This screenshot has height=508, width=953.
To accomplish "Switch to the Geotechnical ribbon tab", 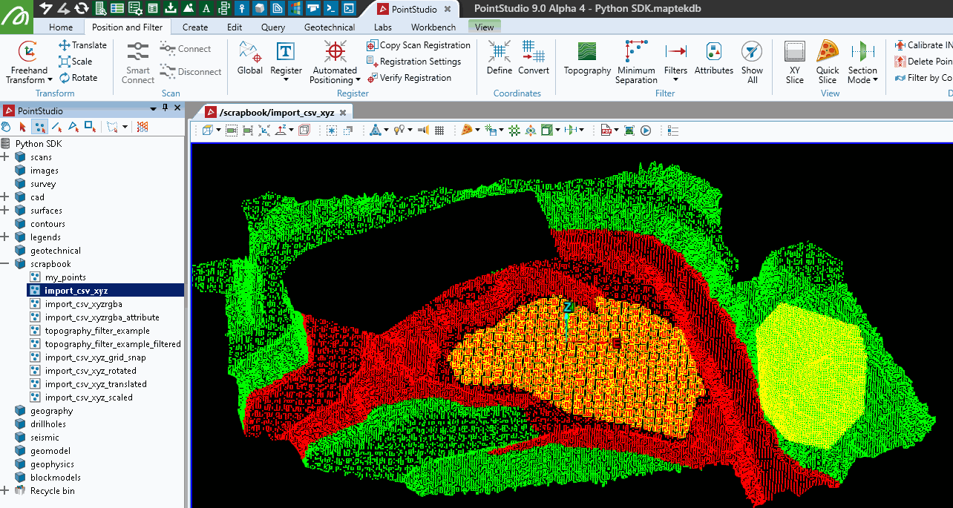I will pyautogui.click(x=329, y=27).
